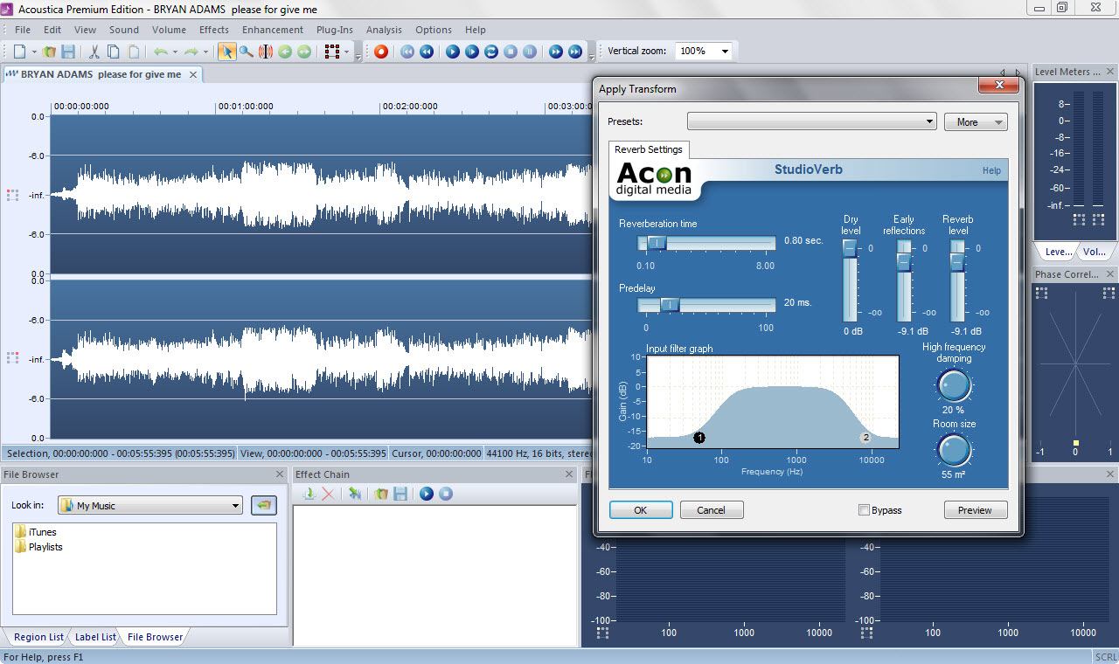This screenshot has height=664, width=1119.
Task: Enable the Bypass checkbox
Action: click(865, 510)
